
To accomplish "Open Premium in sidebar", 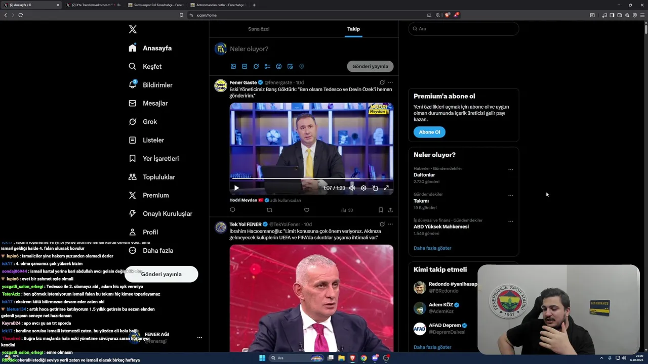I will [149, 195].
